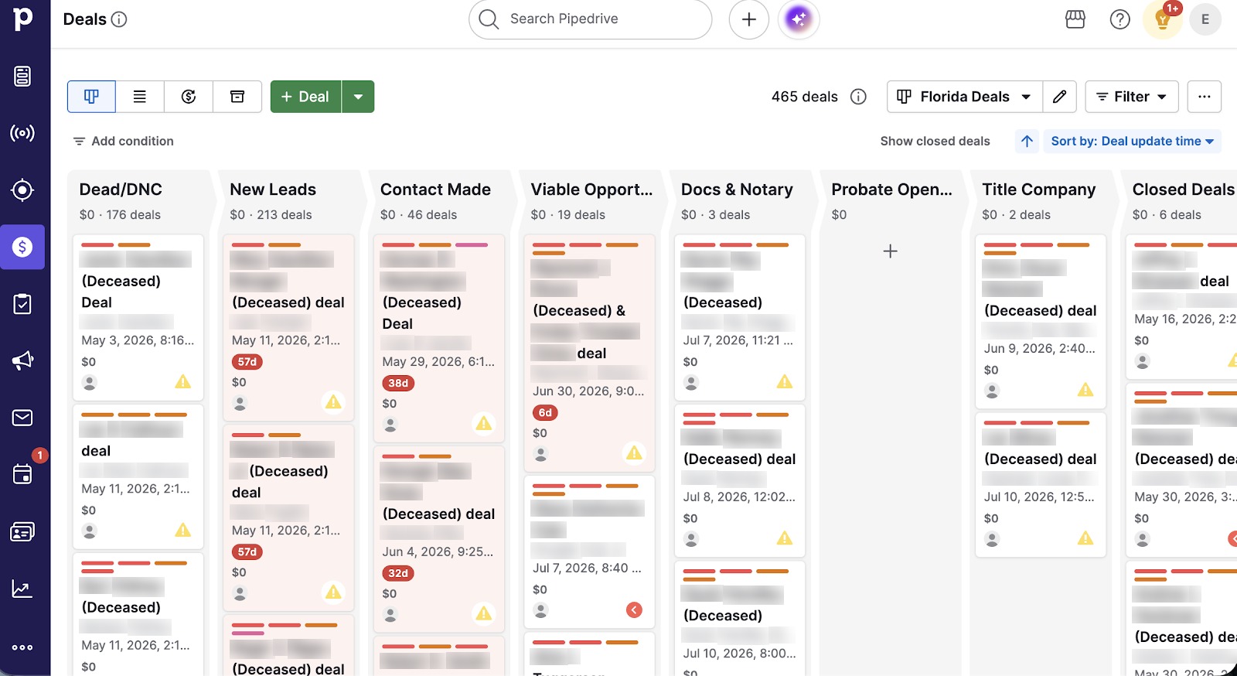The image size is (1237, 676).
Task: Open Insights chart icon in sidebar
Action: tap(22, 589)
